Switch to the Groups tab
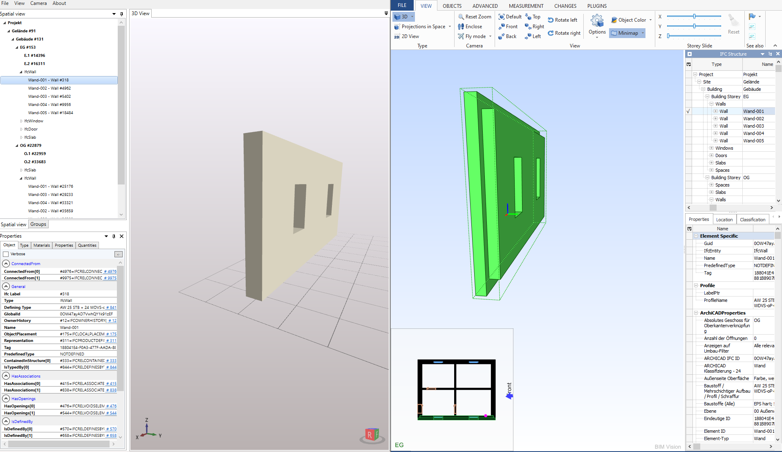782x452 pixels. tap(38, 224)
